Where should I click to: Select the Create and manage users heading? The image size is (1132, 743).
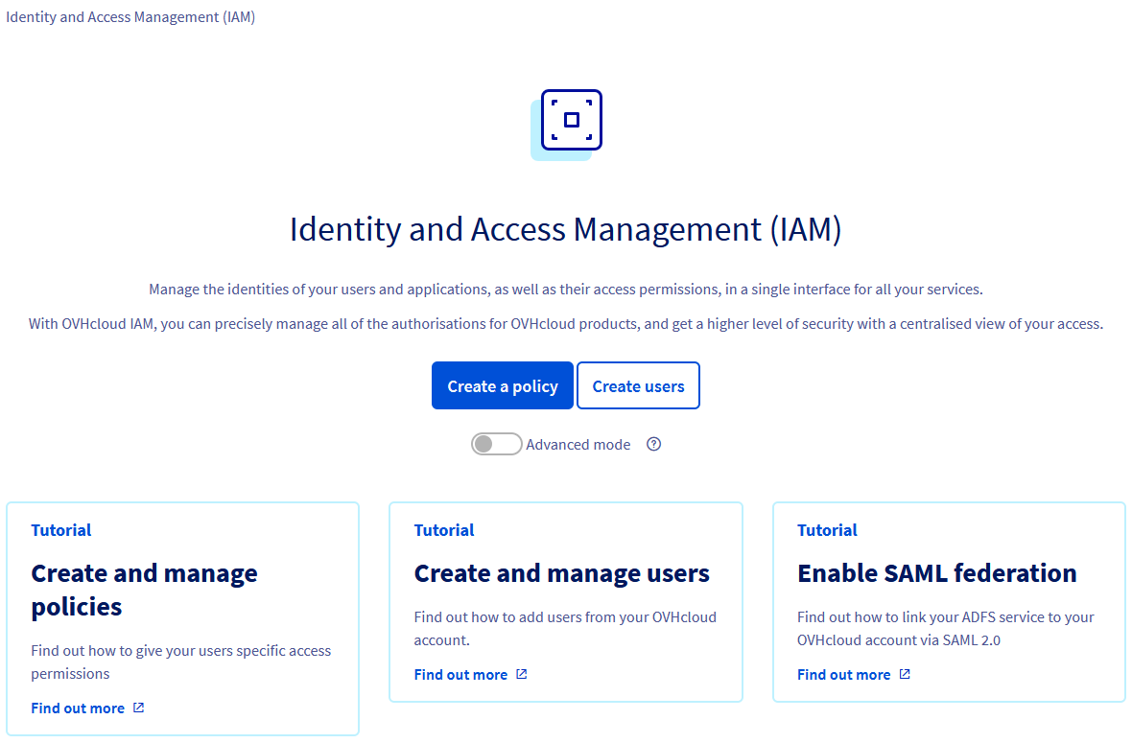coord(562,572)
